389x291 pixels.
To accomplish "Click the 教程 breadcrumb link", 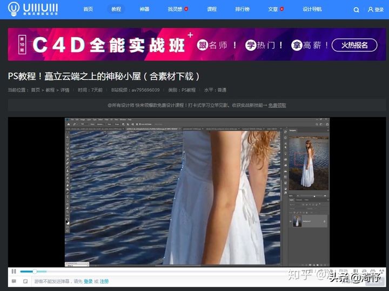I will [50, 90].
